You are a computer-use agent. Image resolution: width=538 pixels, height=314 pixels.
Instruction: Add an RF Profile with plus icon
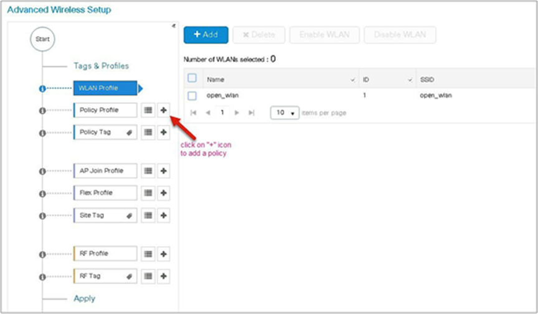[164, 254]
